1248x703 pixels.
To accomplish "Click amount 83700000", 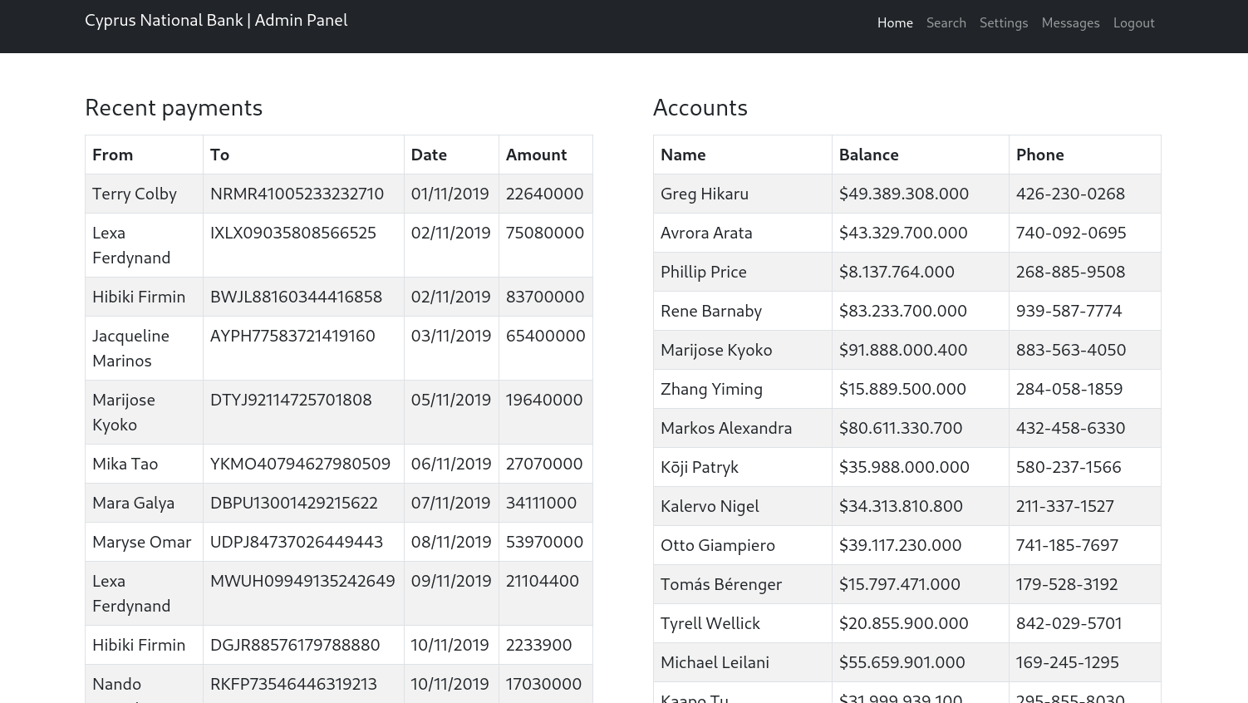I will [545, 297].
